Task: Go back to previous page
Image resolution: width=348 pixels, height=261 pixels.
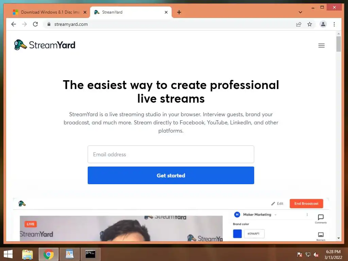Action: tap(14, 24)
